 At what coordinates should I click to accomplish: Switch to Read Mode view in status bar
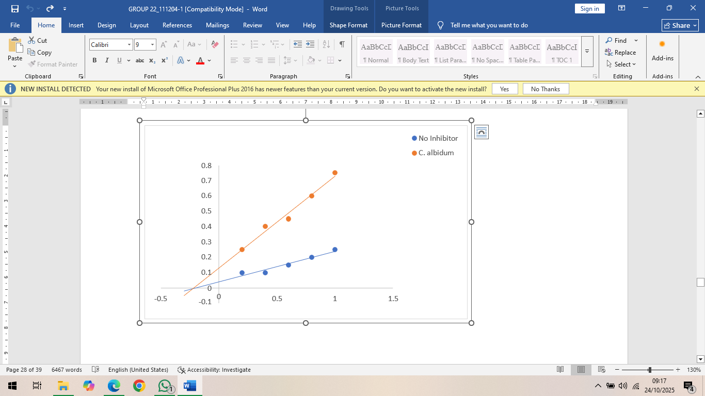[560, 370]
